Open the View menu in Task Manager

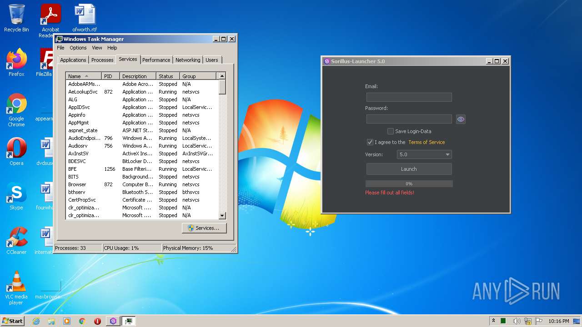(x=97, y=48)
